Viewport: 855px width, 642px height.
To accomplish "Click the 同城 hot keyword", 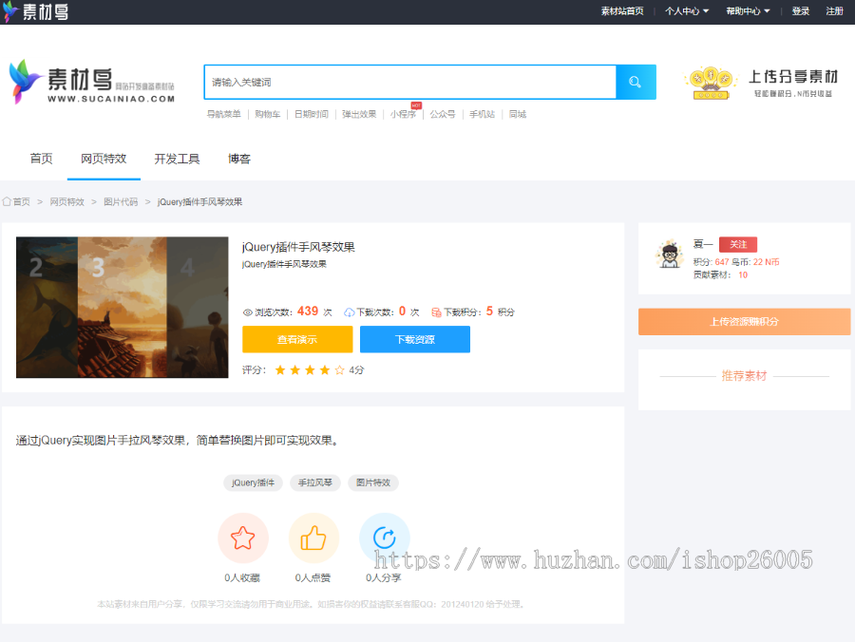I will coord(518,114).
